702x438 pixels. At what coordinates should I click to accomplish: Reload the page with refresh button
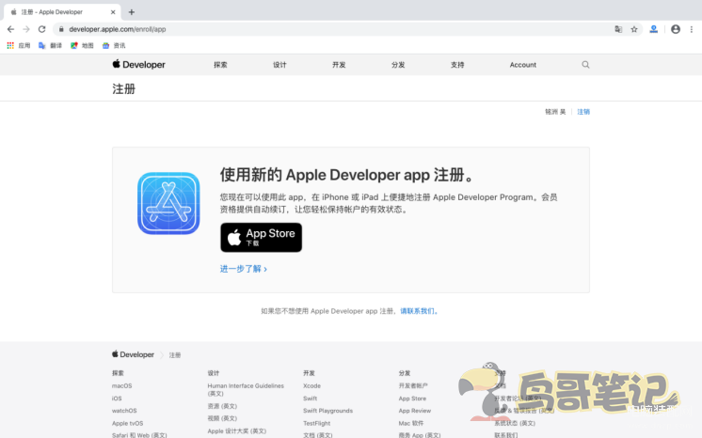coord(41,29)
